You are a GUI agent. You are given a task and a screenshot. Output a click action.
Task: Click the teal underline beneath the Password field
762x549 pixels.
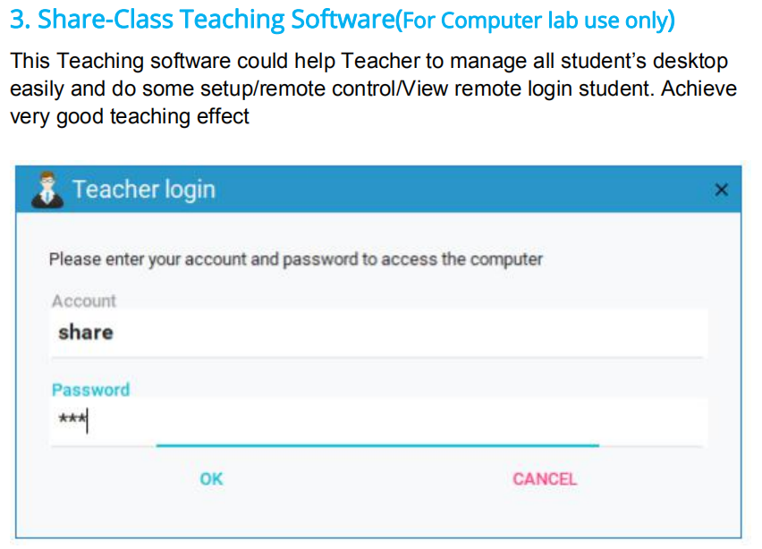pos(376,444)
